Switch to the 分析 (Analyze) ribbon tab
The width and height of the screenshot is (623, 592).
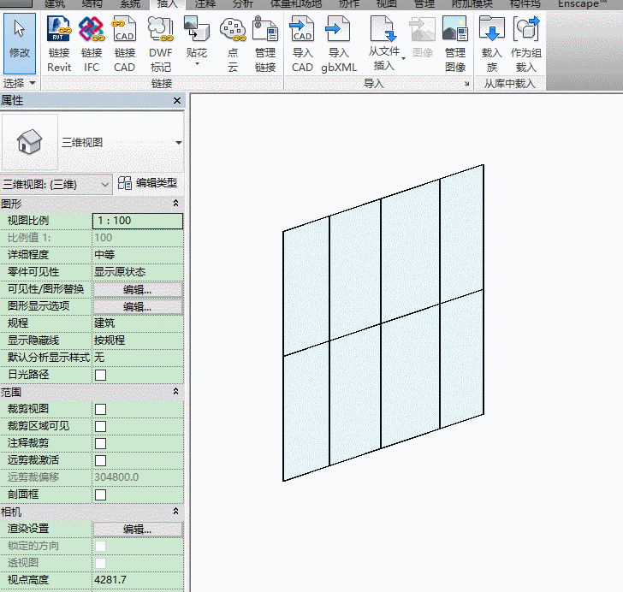(243, 4)
